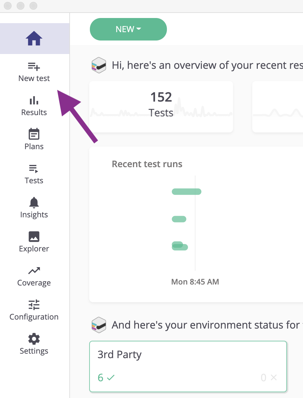Click the New test sidebar icon
Screen dimensions: 303x398
click(x=34, y=67)
